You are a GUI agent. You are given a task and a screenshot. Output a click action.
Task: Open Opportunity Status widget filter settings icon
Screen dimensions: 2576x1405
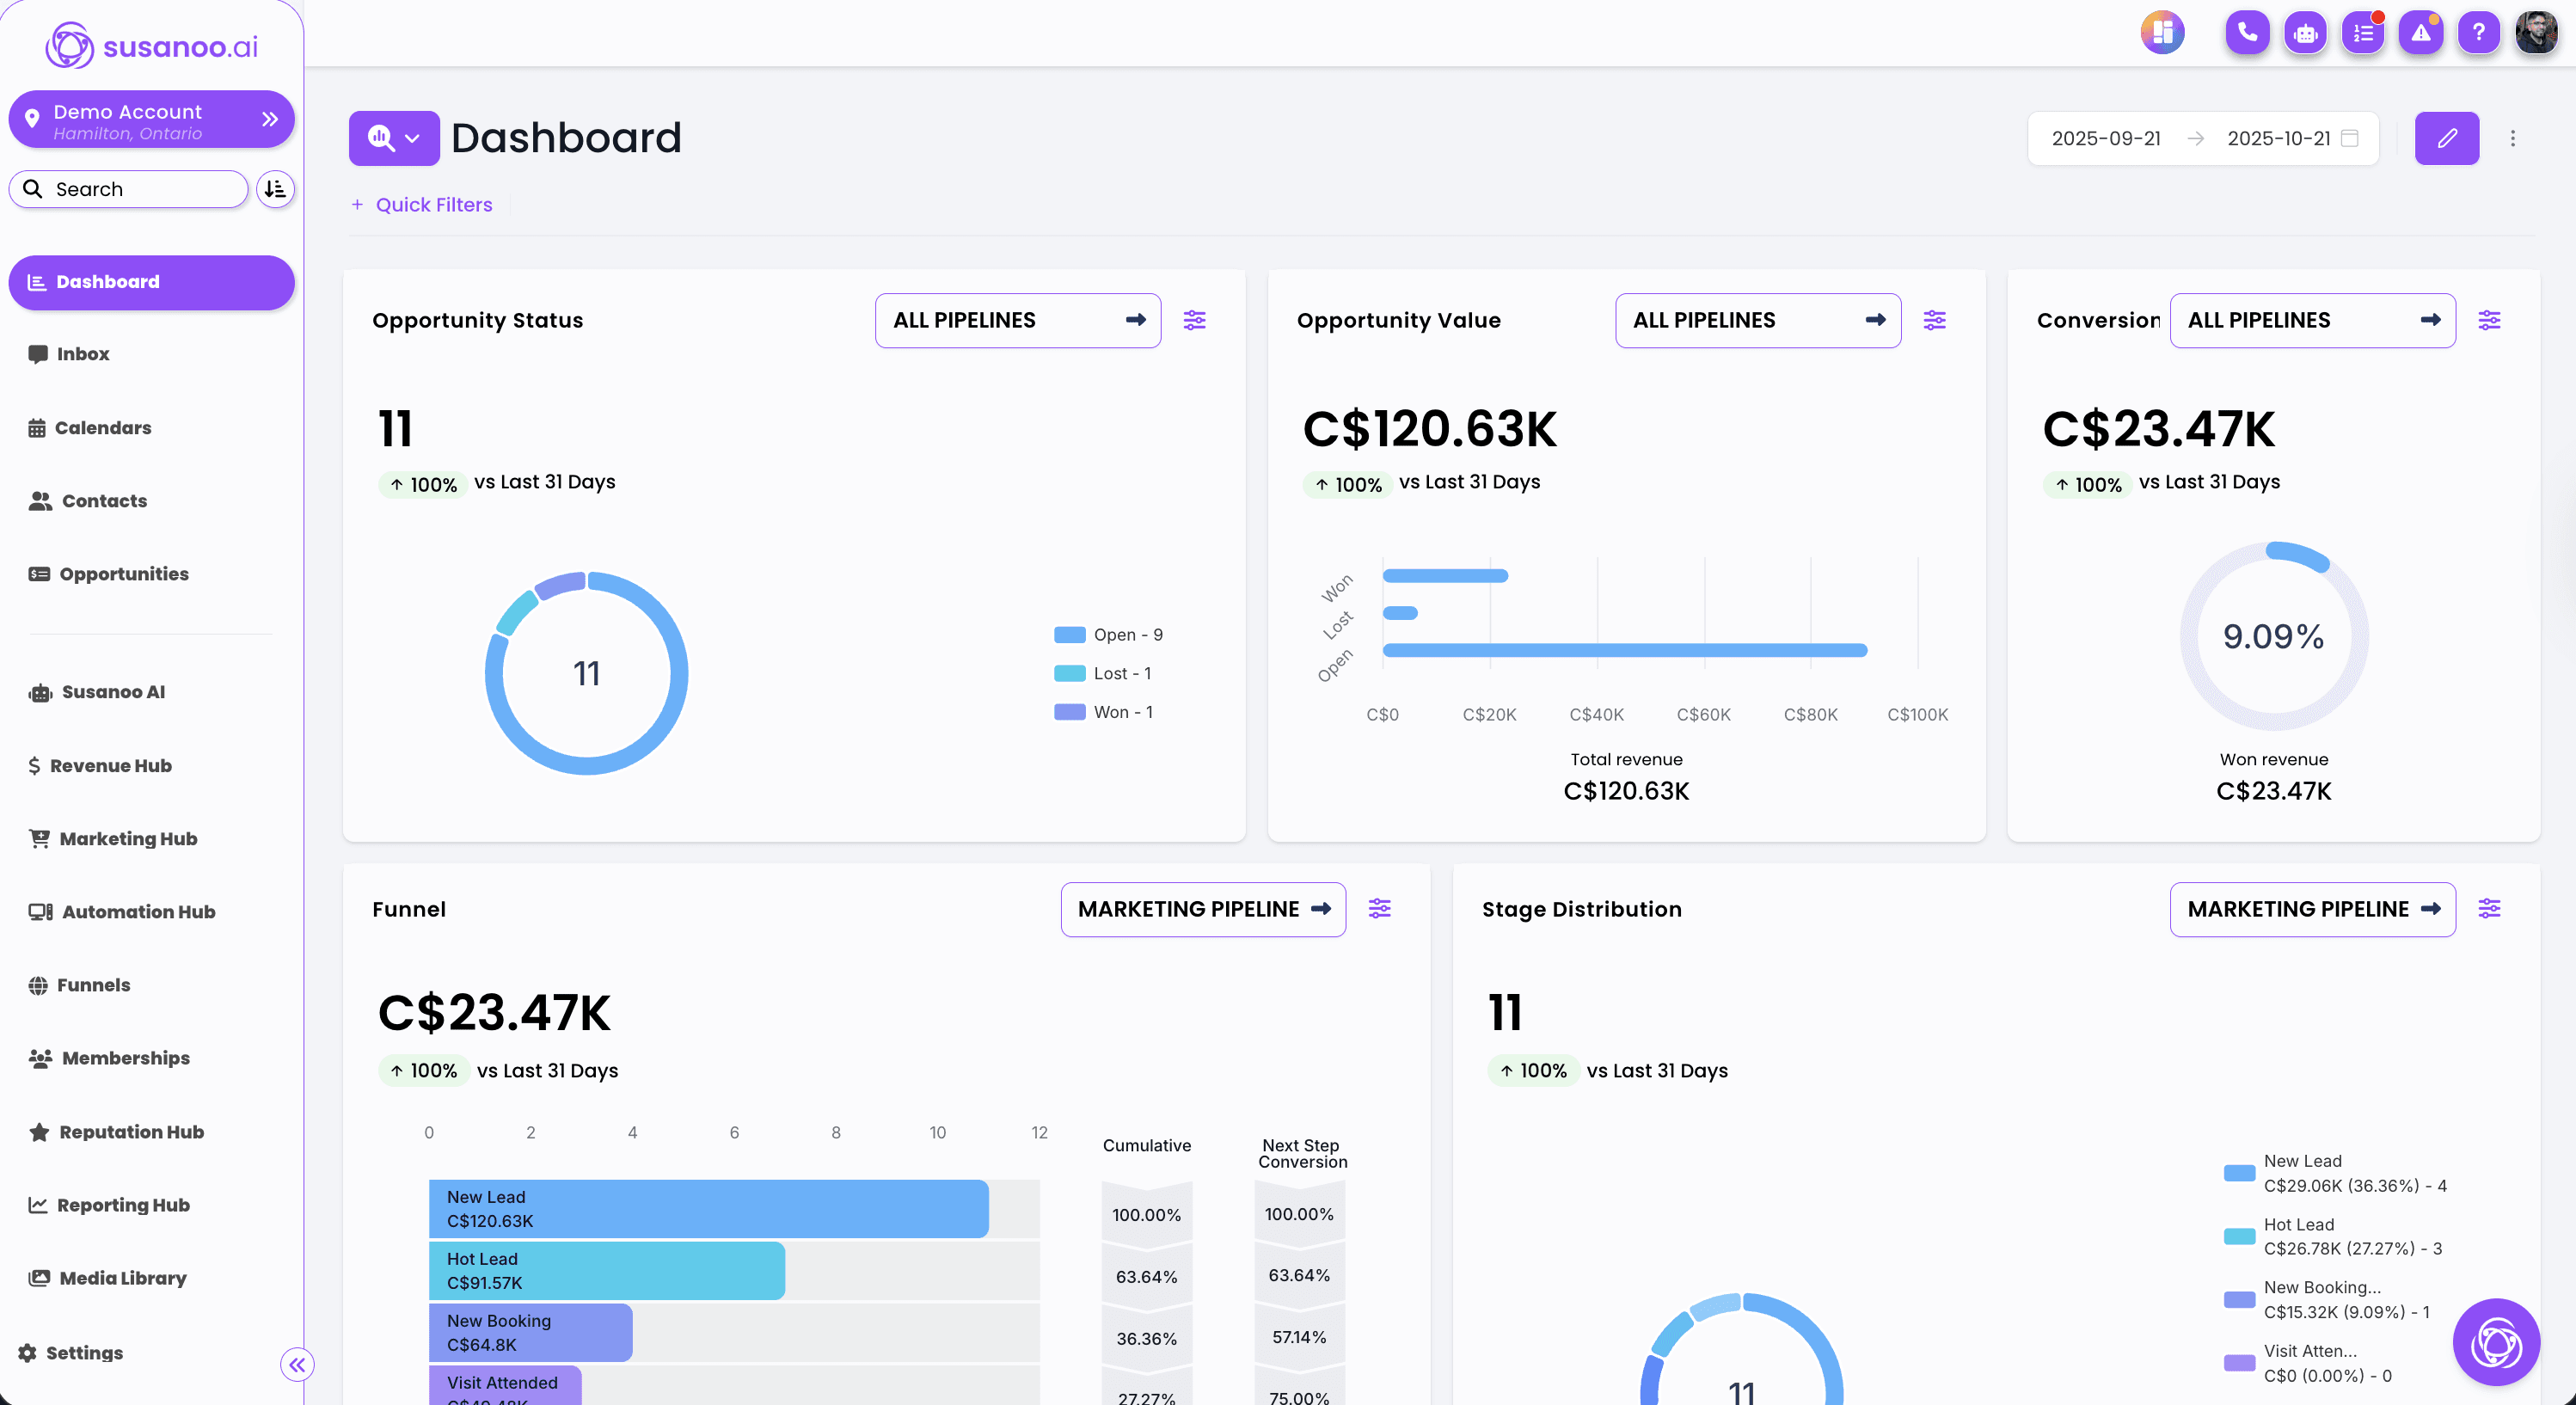pyautogui.click(x=1194, y=320)
